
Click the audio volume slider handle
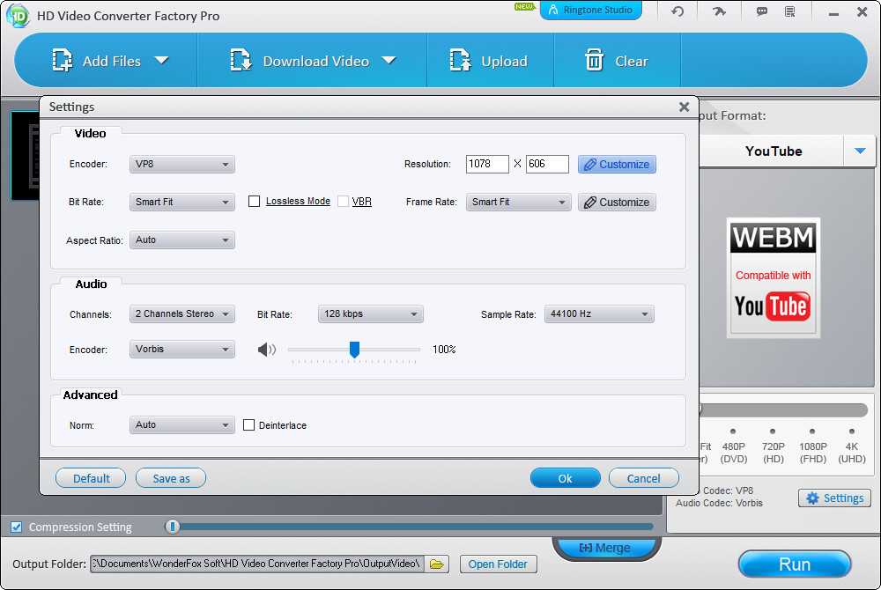tap(354, 350)
